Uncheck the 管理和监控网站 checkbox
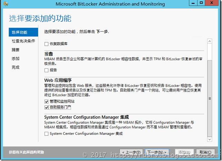Viewport: 222px width, 161px height. [46, 101]
